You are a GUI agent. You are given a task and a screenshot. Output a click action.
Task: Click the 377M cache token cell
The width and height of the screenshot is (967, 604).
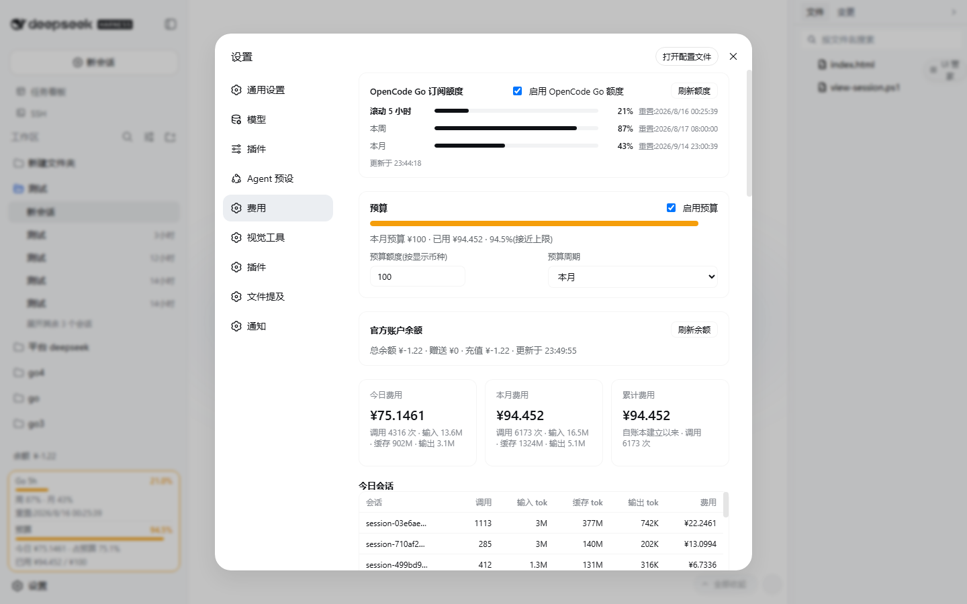coord(593,523)
